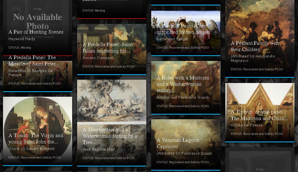
Task: Click the Antonio and Francesco Guardi artist name
Action: click(183, 98)
